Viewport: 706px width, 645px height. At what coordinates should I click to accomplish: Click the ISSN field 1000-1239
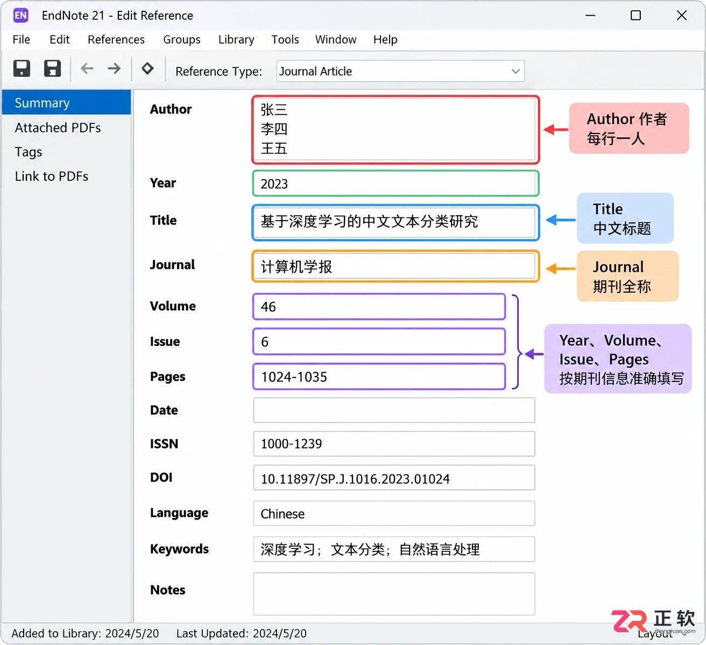click(394, 444)
